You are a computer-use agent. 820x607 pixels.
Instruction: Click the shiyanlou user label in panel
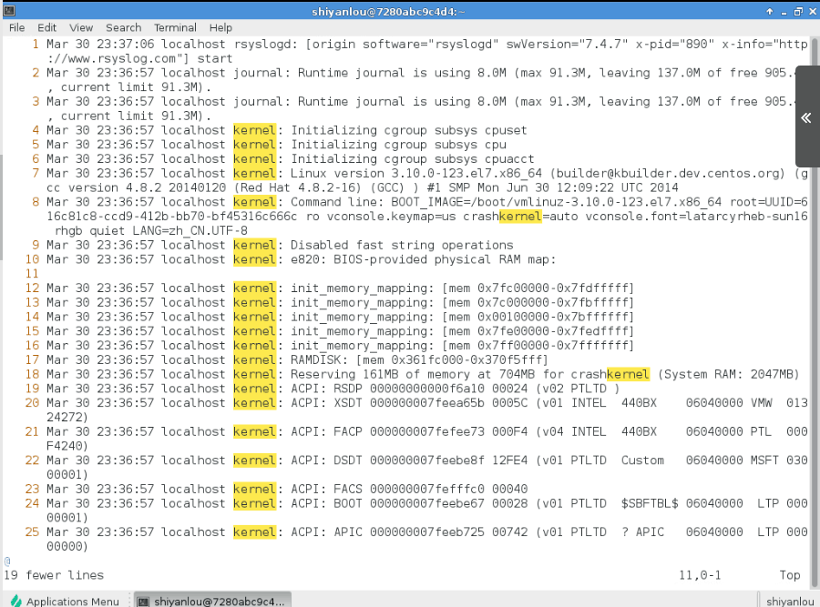click(x=789, y=600)
